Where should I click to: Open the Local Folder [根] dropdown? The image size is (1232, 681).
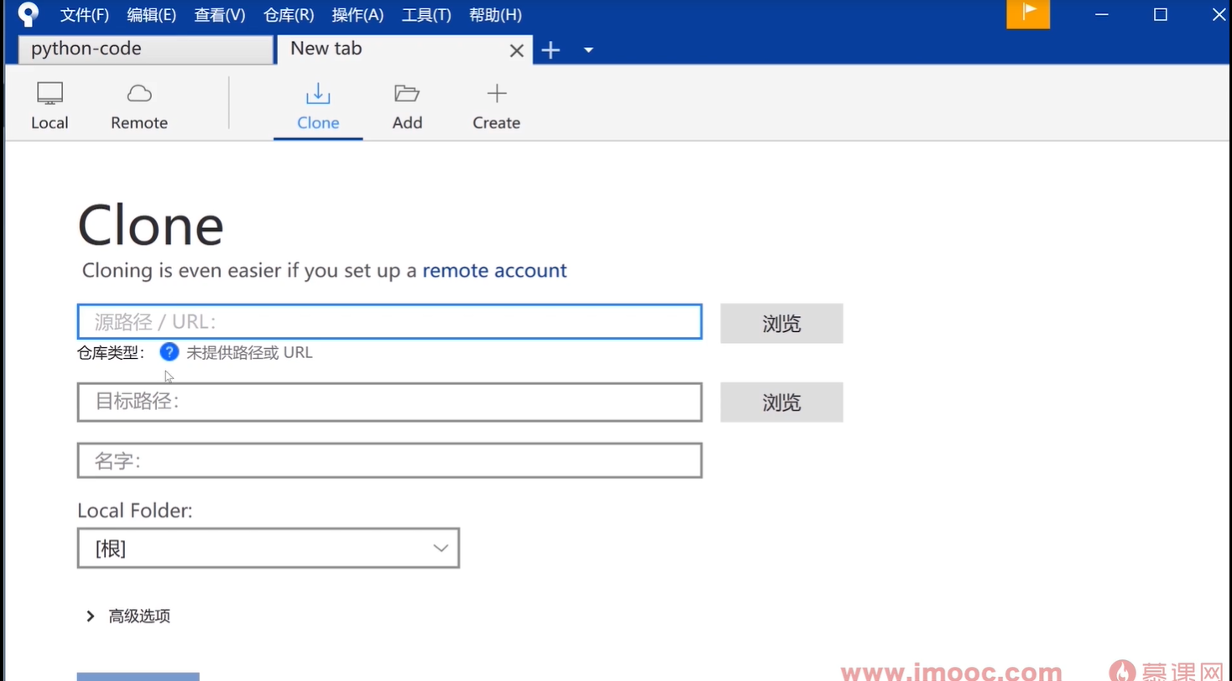(x=269, y=548)
